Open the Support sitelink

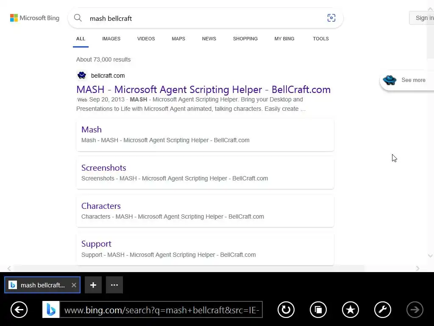click(96, 244)
